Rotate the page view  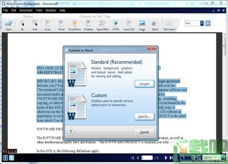(x=182, y=158)
